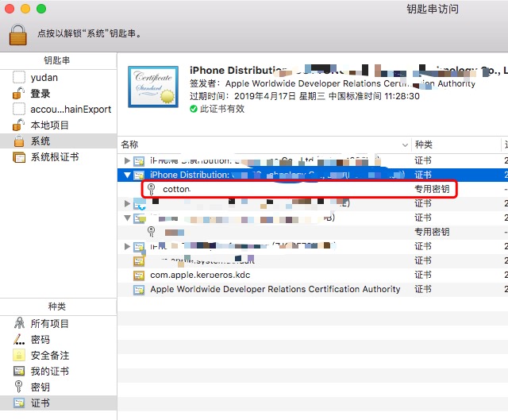508x420 pixels.
Task: Select the highlighted iPhone Distribution certificate row
Action: (x=313, y=175)
